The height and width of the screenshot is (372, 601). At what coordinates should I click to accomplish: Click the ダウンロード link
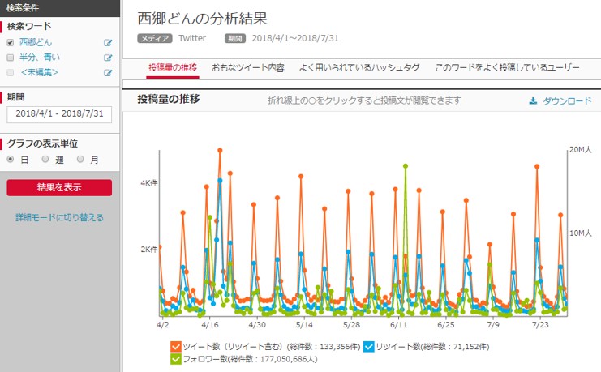pyautogui.click(x=566, y=101)
